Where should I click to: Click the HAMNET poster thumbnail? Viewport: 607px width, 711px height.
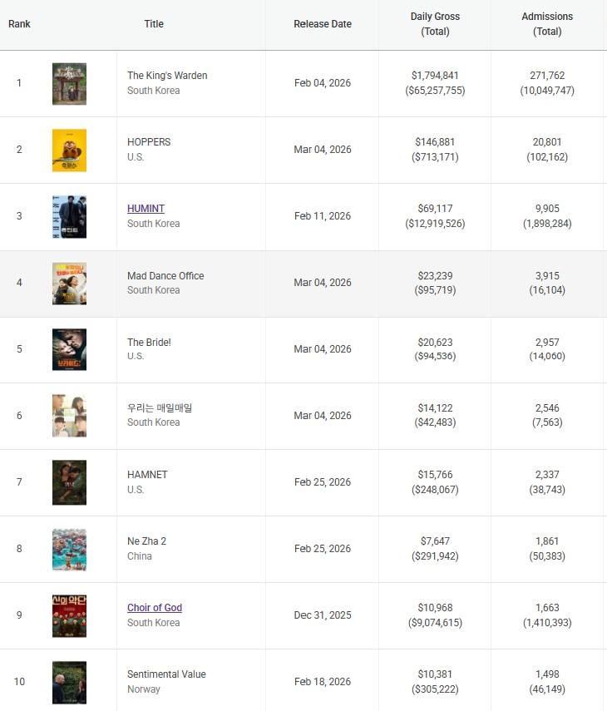click(x=69, y=482)
